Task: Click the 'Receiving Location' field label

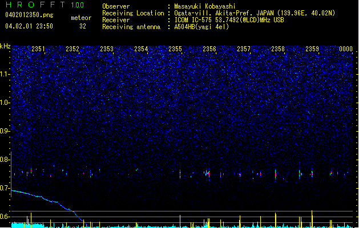Action: pyautogui.click(x=133, y=13)
